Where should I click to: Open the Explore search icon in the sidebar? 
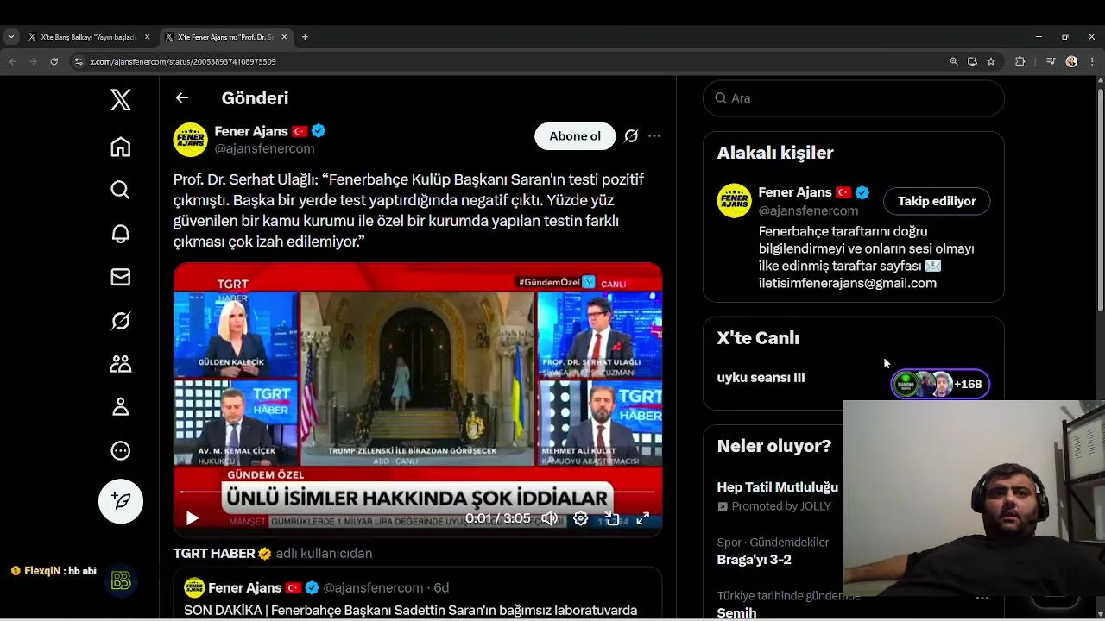point(121,190)
